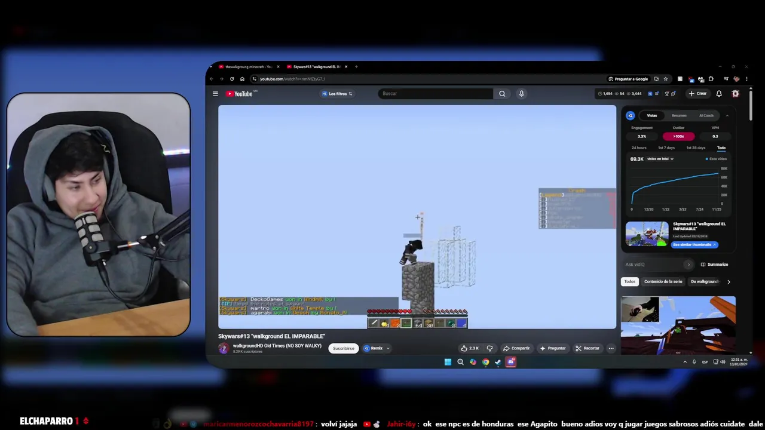Open the YouTube account avatar menu

point(736,94)
